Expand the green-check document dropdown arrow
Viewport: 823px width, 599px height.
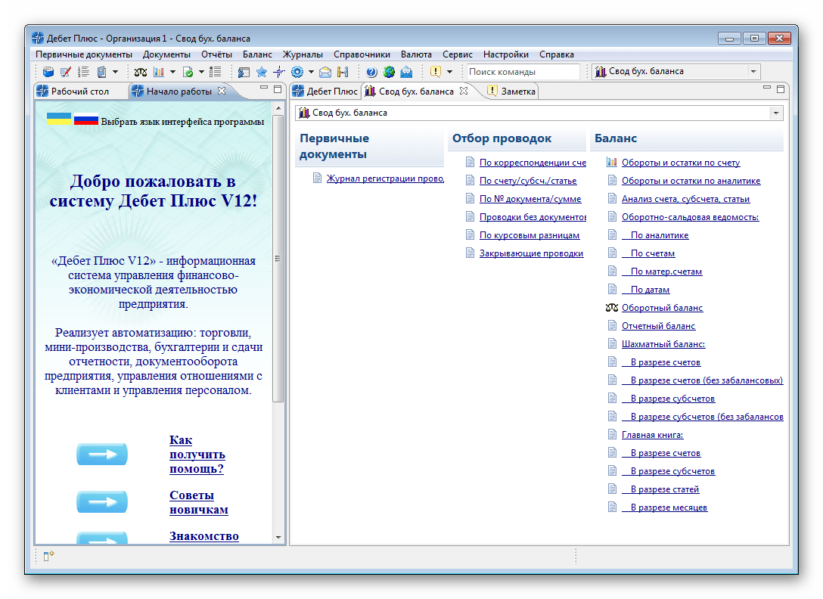click(201, 72)
